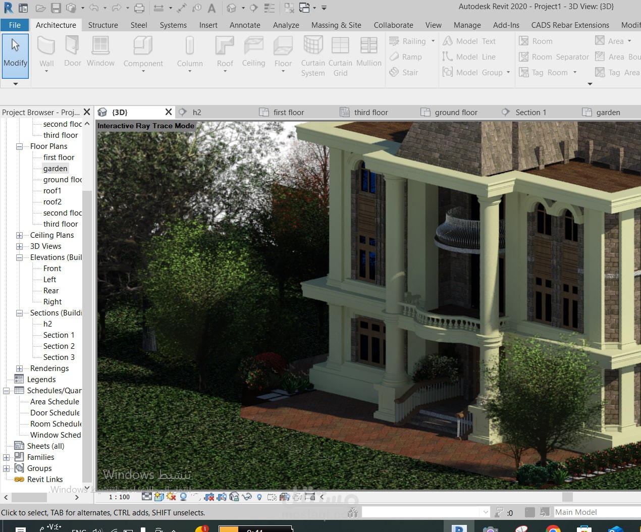Select the Window tool
641x532 pixels.
coord(100,51)
